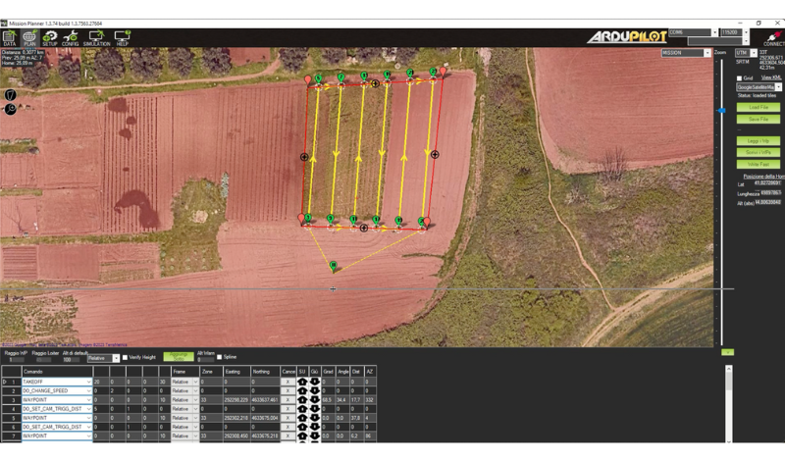This screenshot has height=461, width=785.
Task: Click the home Lat value field
Action: tap(767, 183)
